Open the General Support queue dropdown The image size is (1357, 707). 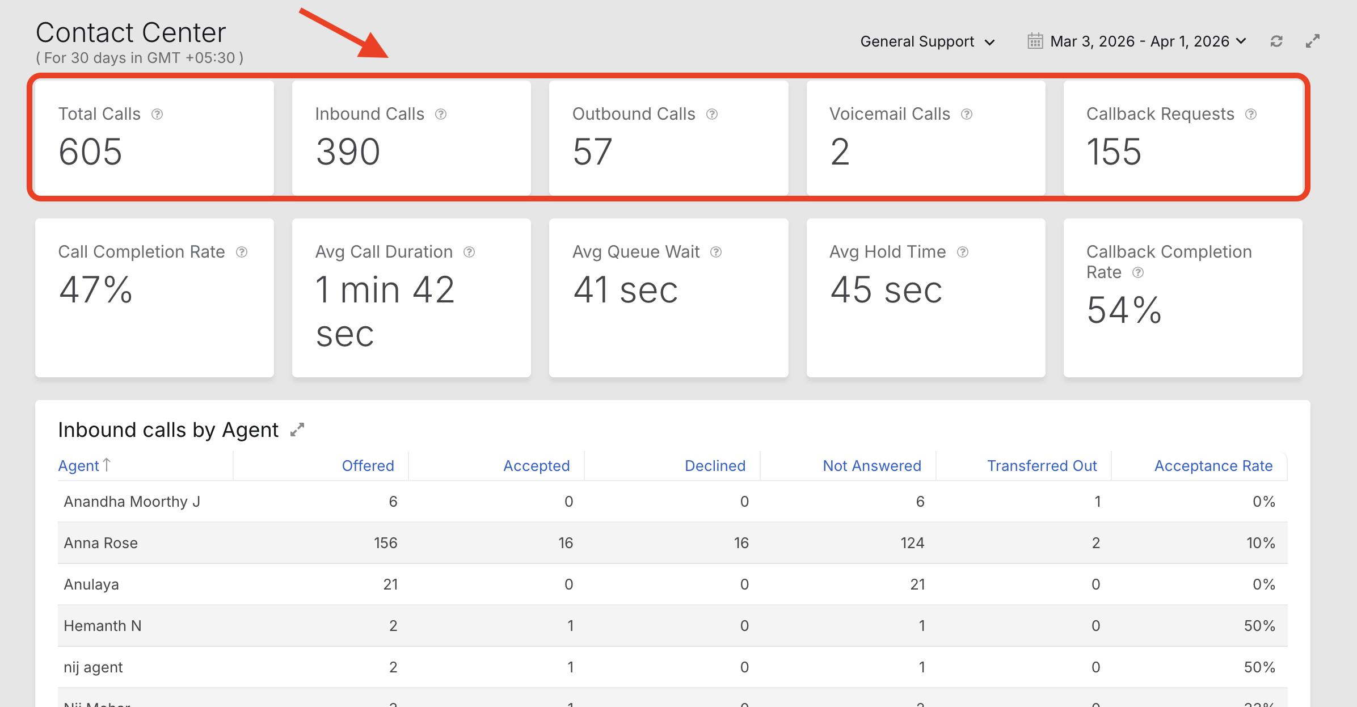pyautogui.click(x=927, y=41)
